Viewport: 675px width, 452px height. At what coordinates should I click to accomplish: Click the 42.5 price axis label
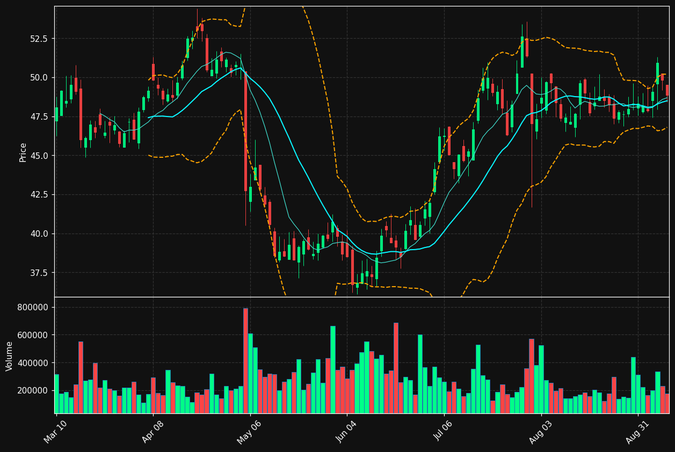[x=39, y=194]
